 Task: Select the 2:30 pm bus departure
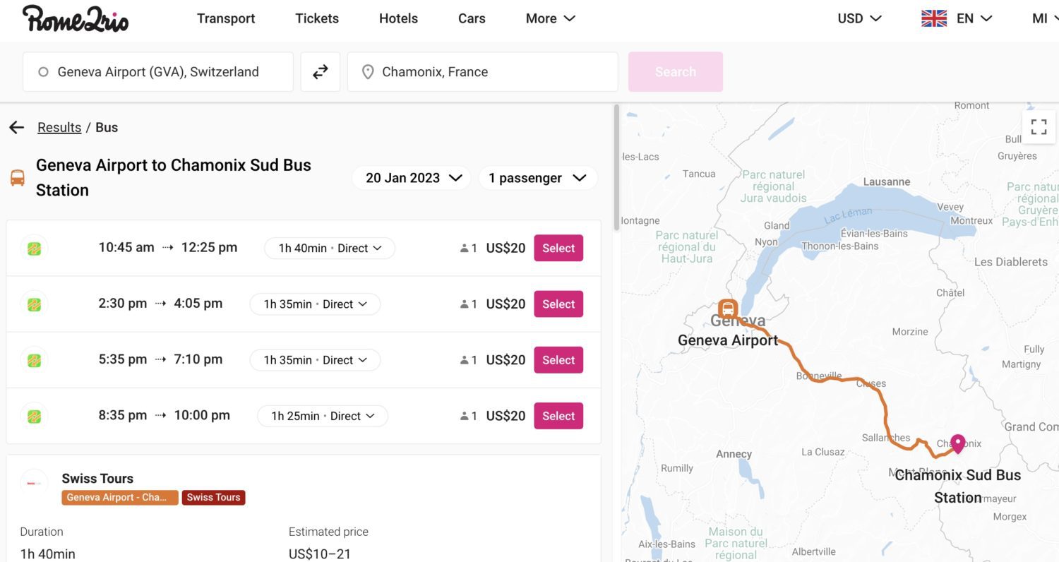558,304
